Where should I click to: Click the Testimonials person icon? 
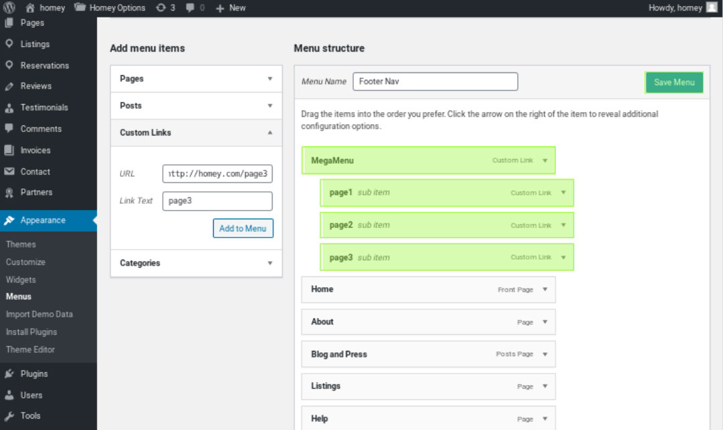tap(9, 107)
